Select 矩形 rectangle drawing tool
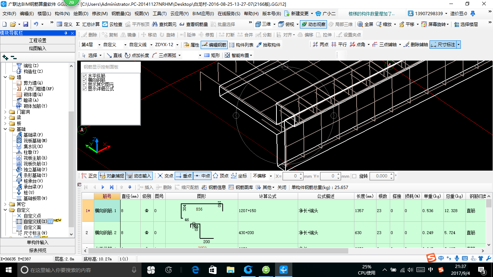This screenshot has width=493, height=277. coord(212,55)
